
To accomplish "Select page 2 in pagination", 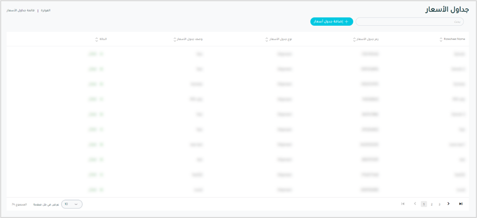I will pos(431,204).
